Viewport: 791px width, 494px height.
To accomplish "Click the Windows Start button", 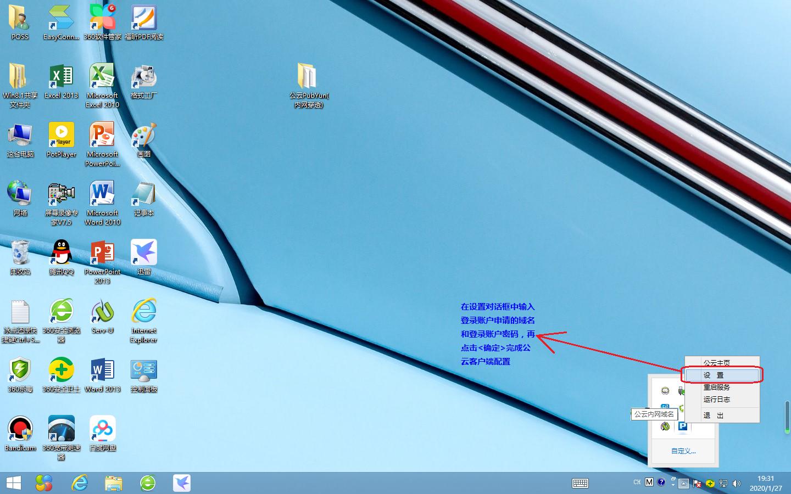I will 13,483.
